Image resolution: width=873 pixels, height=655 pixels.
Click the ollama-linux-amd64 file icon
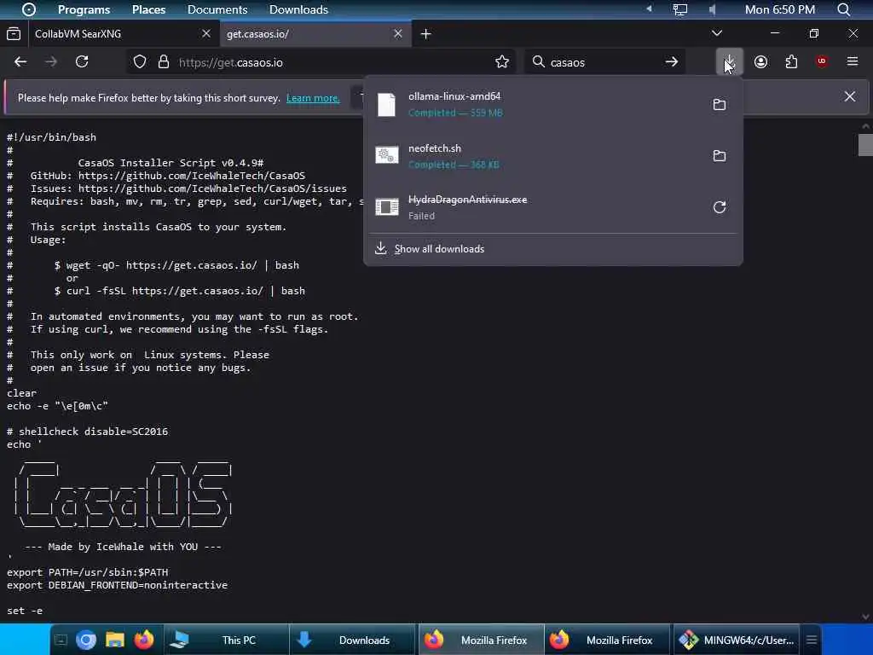click(x=386, y=105)
